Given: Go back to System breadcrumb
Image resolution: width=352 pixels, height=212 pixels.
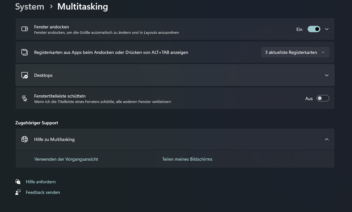Looking at the screenshot, I should [30, 7].
